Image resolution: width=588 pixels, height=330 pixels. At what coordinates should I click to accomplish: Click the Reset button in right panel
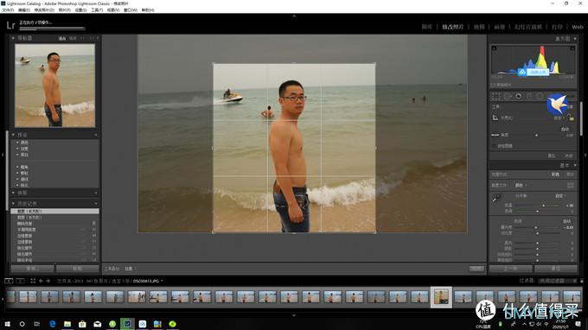tap(556, 269)
